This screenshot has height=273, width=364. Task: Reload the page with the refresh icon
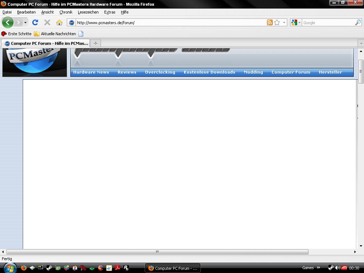pyautogui.click(x=35, y=22)
